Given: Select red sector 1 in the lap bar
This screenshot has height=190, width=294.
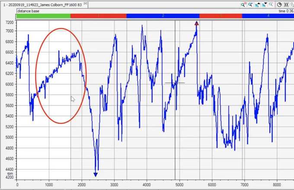Looking at the screenshot, I should (99, 16).
